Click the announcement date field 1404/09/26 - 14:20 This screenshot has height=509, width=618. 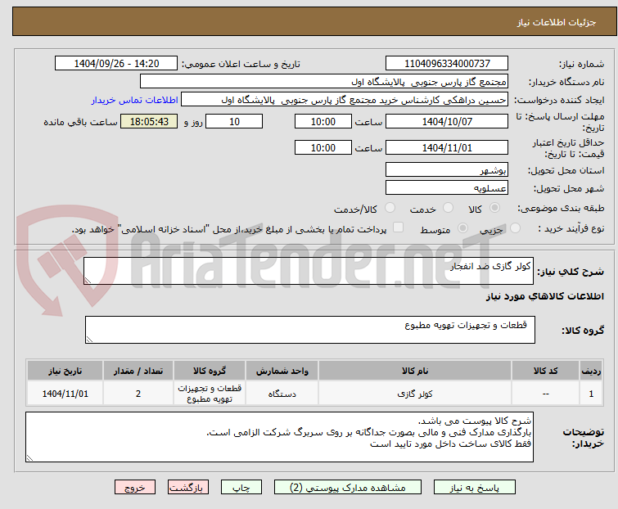click(x=116, y=64)
